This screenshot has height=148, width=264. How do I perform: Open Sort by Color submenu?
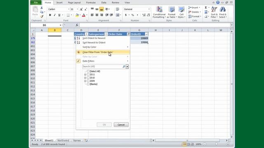click(x=103, y=47)
